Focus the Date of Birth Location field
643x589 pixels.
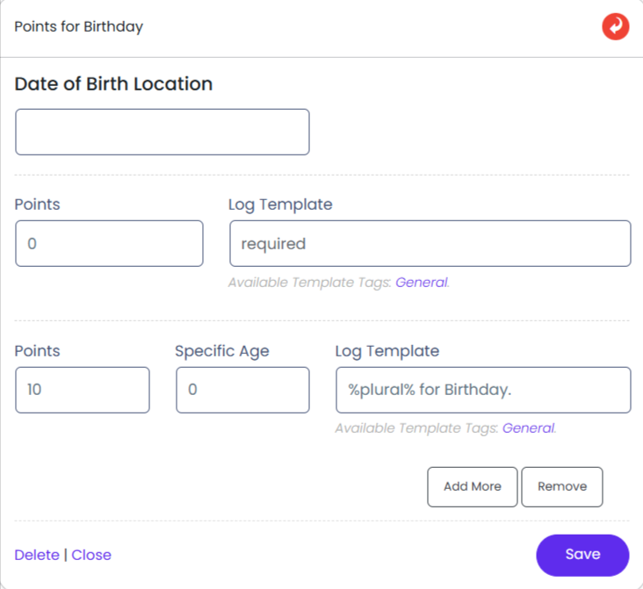[163, 132]
